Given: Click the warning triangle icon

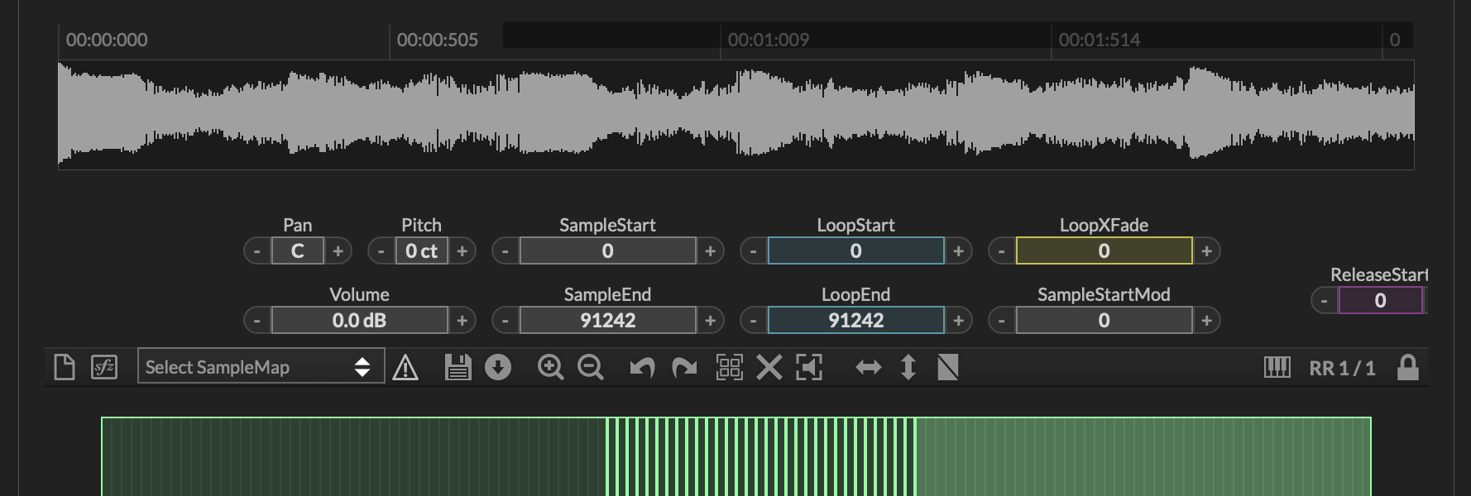Looking at the screenshot, I should [405, 367].
